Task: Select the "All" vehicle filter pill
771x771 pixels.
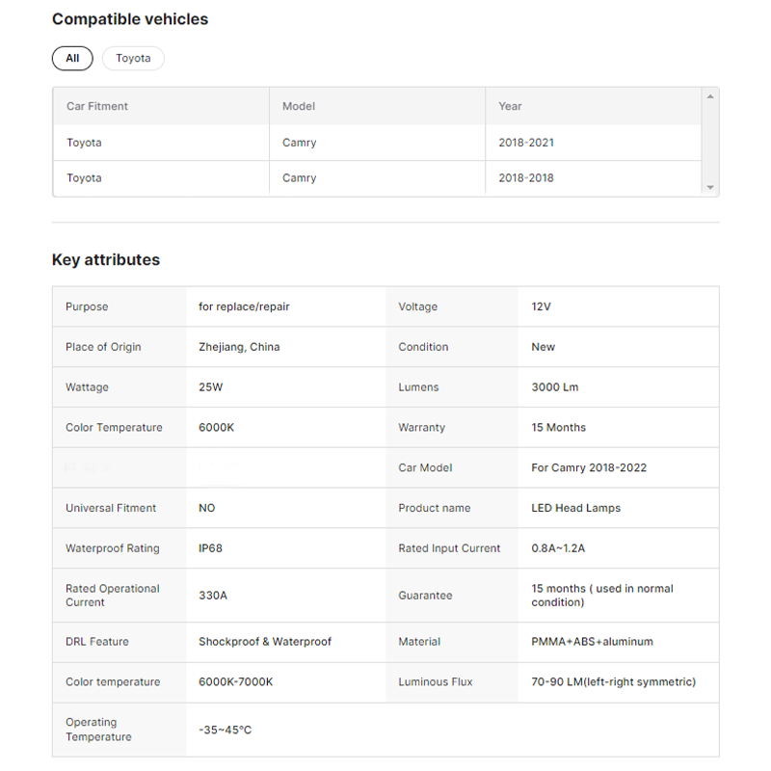Action: click(x=72, y=58)
